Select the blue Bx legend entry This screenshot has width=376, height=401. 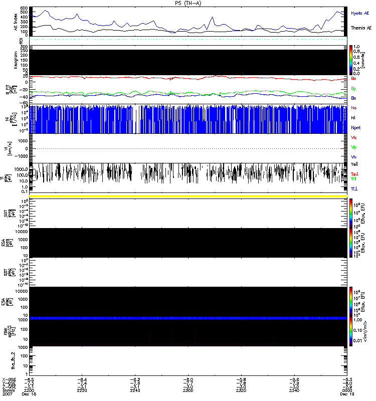(x=354, y=98)
